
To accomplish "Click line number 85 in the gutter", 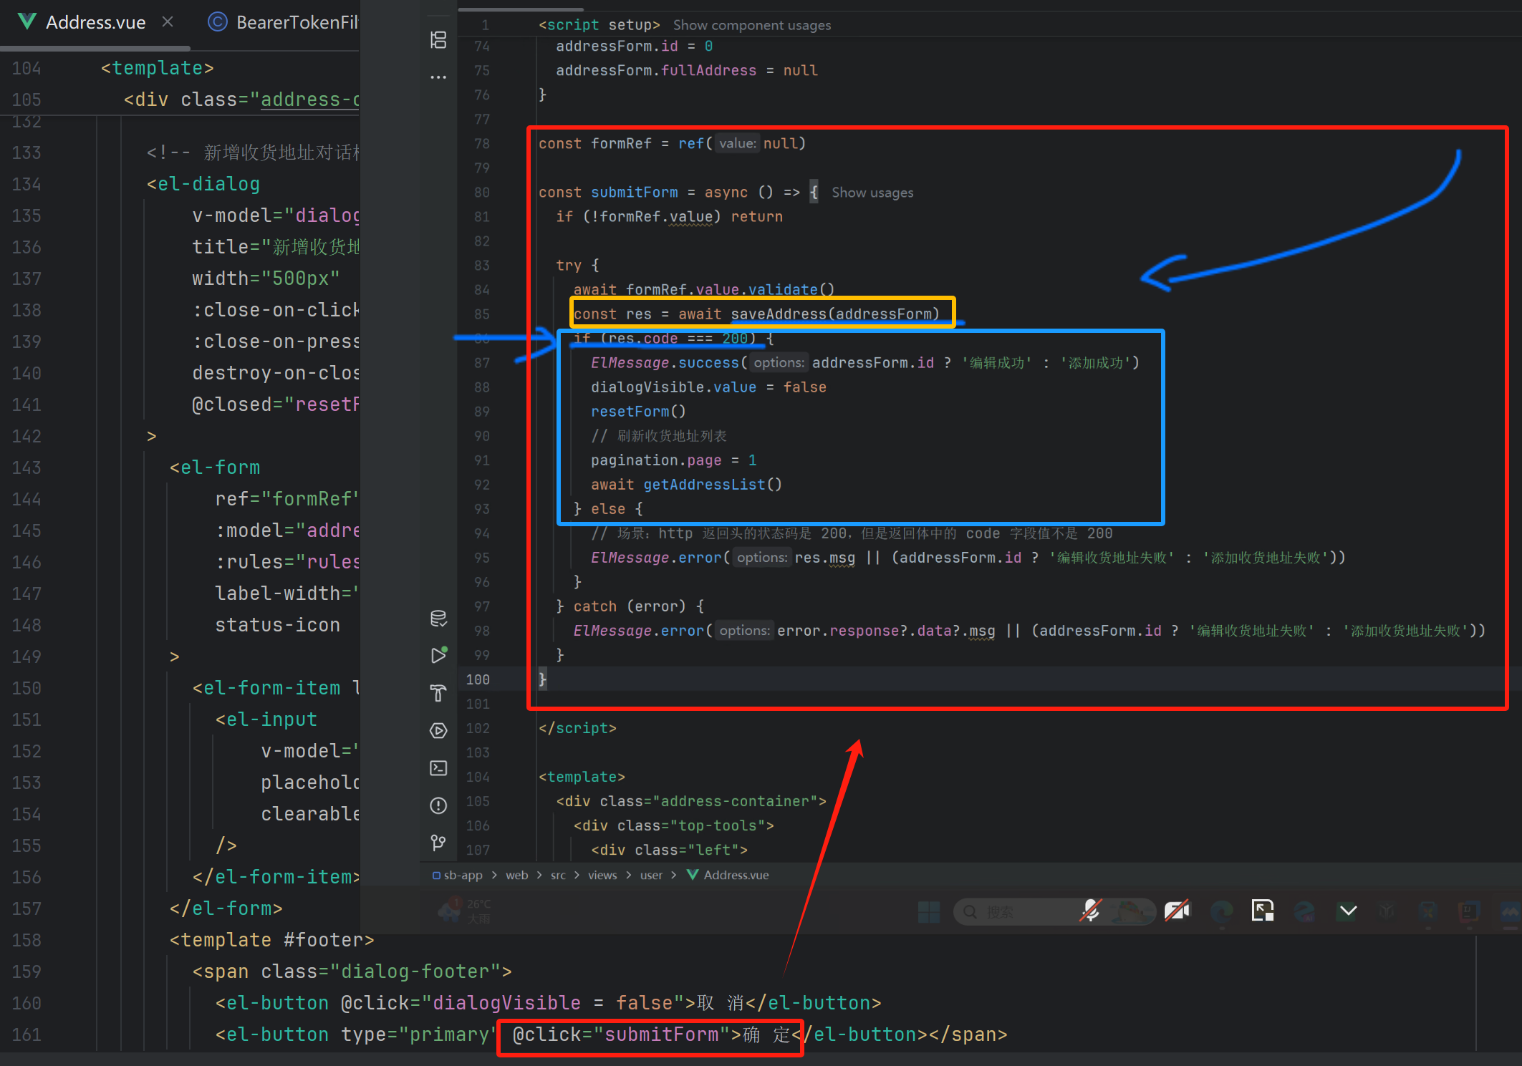I will coord(481,314).
